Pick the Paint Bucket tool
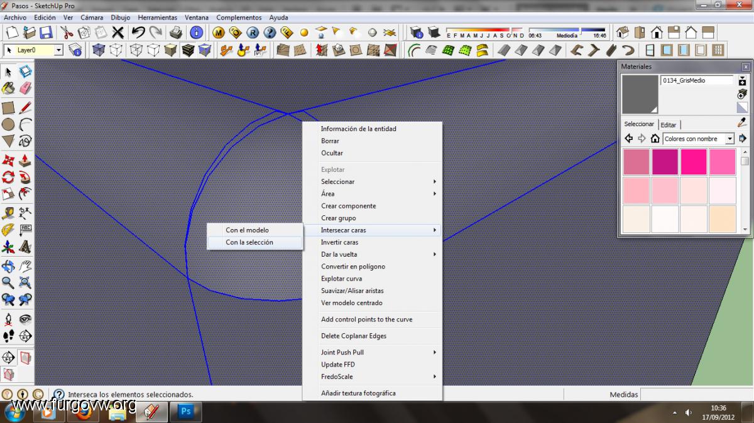The image size is (754, 423). [x=8, y=88]
